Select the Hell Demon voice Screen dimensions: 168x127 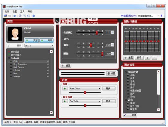coord(19,67)
